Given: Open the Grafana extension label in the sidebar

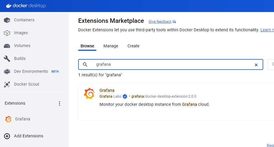Looking at the screenshot, I should click(22, 119).
